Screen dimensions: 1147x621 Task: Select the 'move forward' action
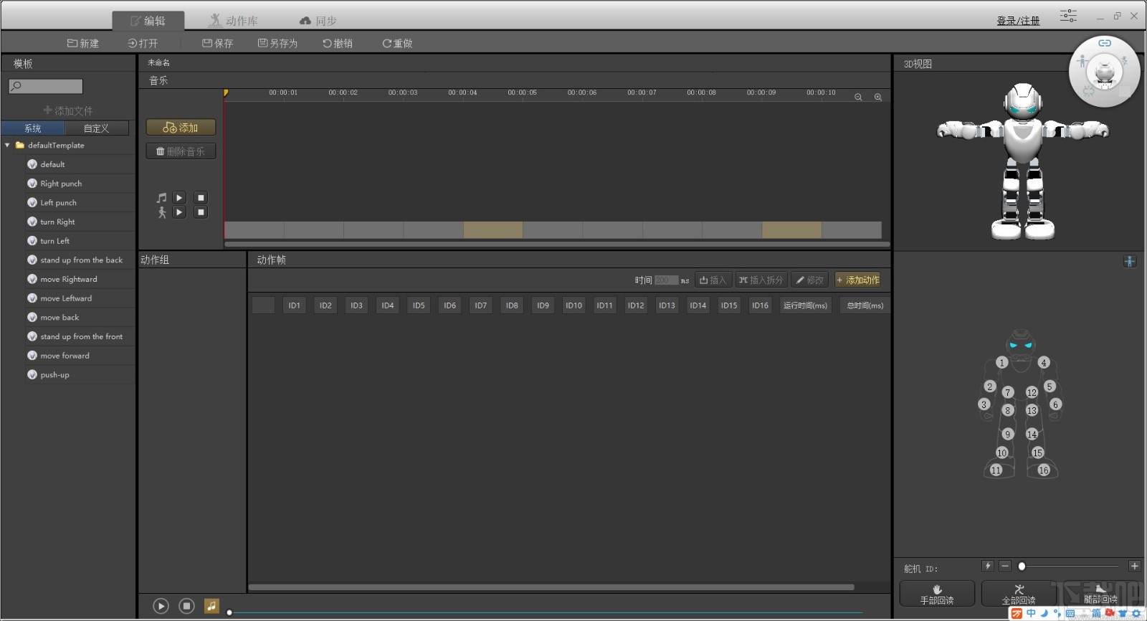65,356
